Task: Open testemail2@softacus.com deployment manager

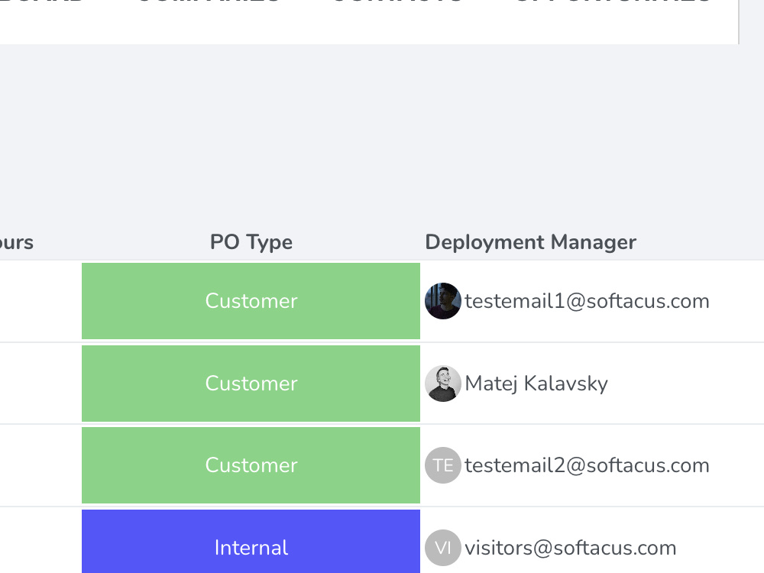Action: pyautogui.click(x=587, y=465)
